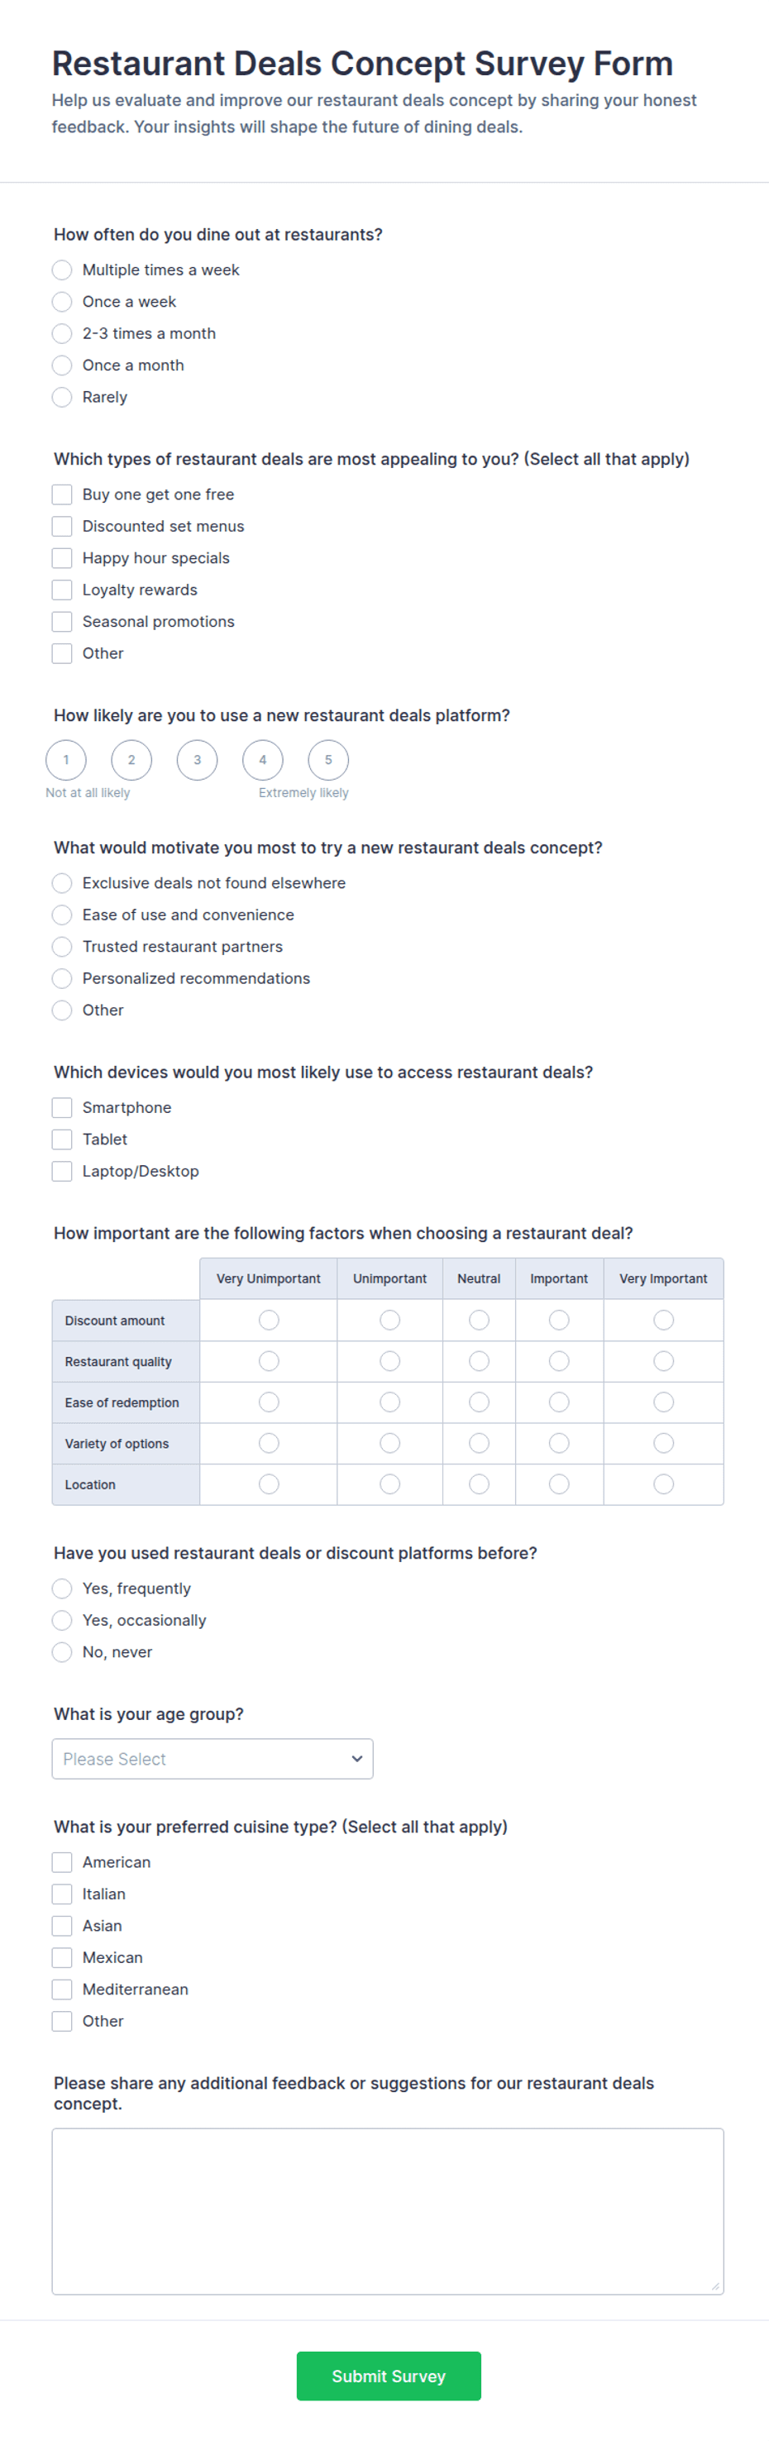Enable the "Loyalty rewards" deal option
The image size is (769, 2441).
click(x=61, y=590)
